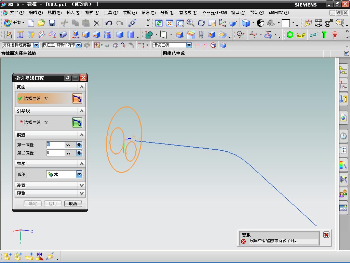Open the Internet Explorer sidebar tab
The width and height of the screenshot is (350, 263).
tap(343, 118)
